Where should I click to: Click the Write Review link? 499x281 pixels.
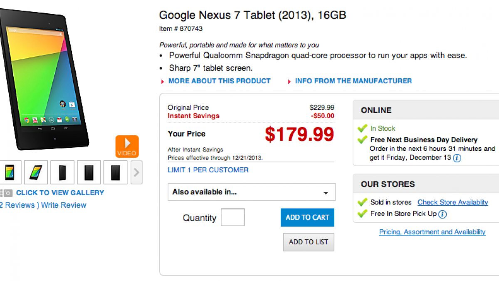[x=64, y=205]
